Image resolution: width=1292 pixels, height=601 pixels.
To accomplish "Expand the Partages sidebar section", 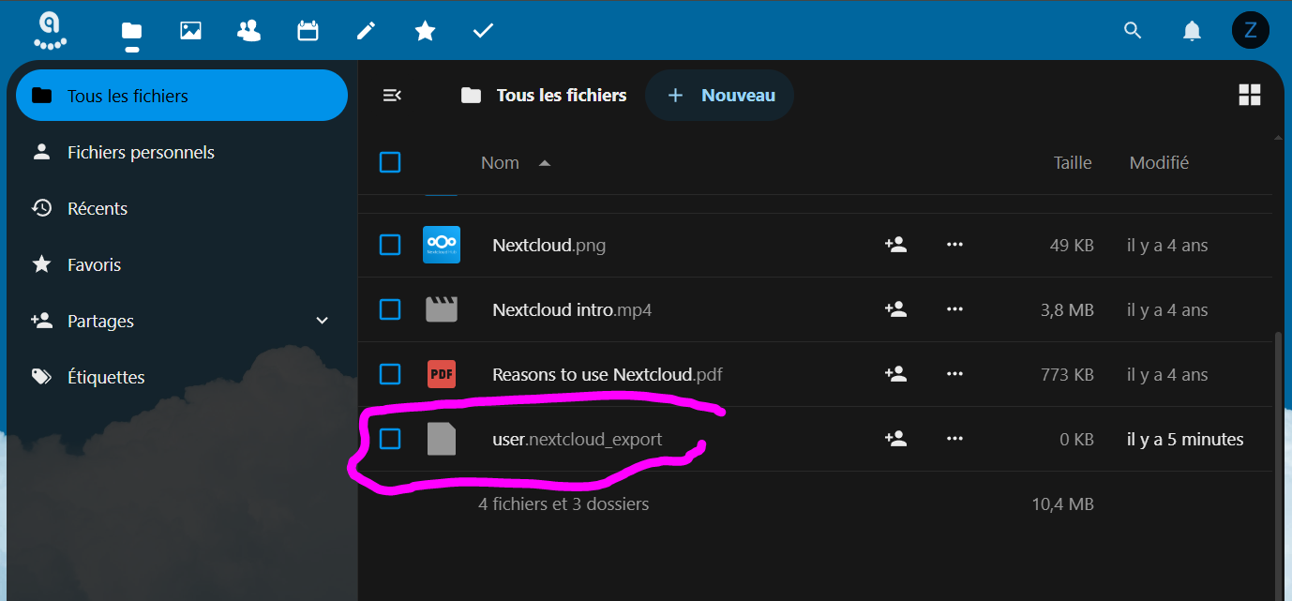I will click(x=323, y=321).
